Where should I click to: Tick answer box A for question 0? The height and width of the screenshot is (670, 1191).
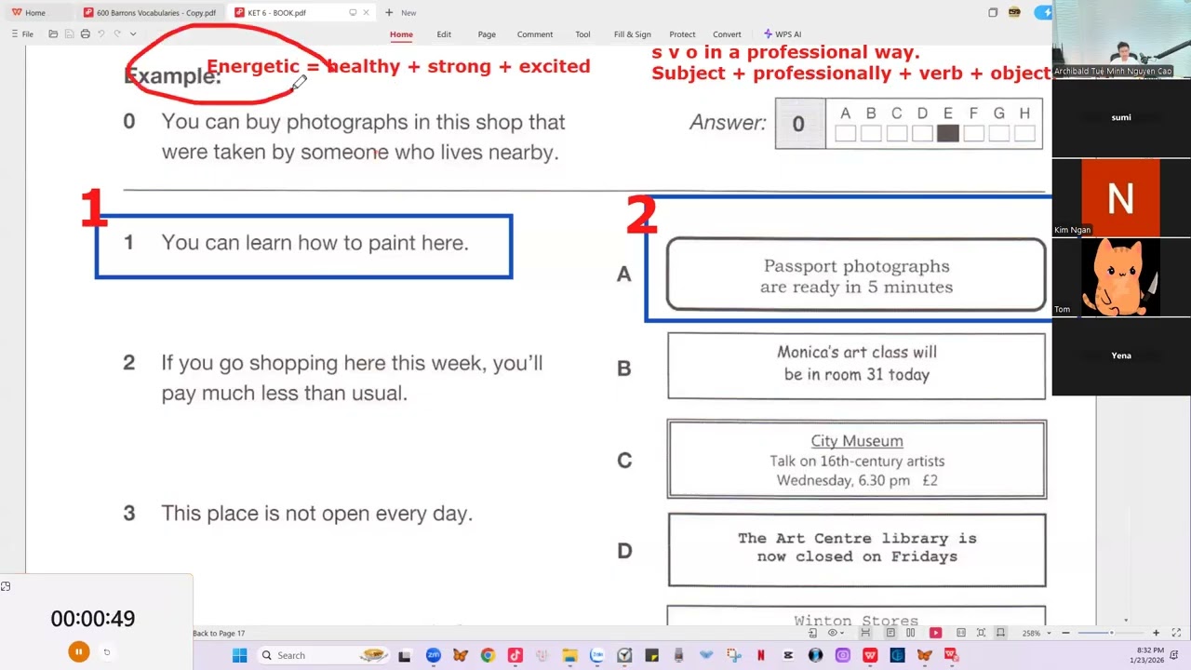(x=845, y=134)
